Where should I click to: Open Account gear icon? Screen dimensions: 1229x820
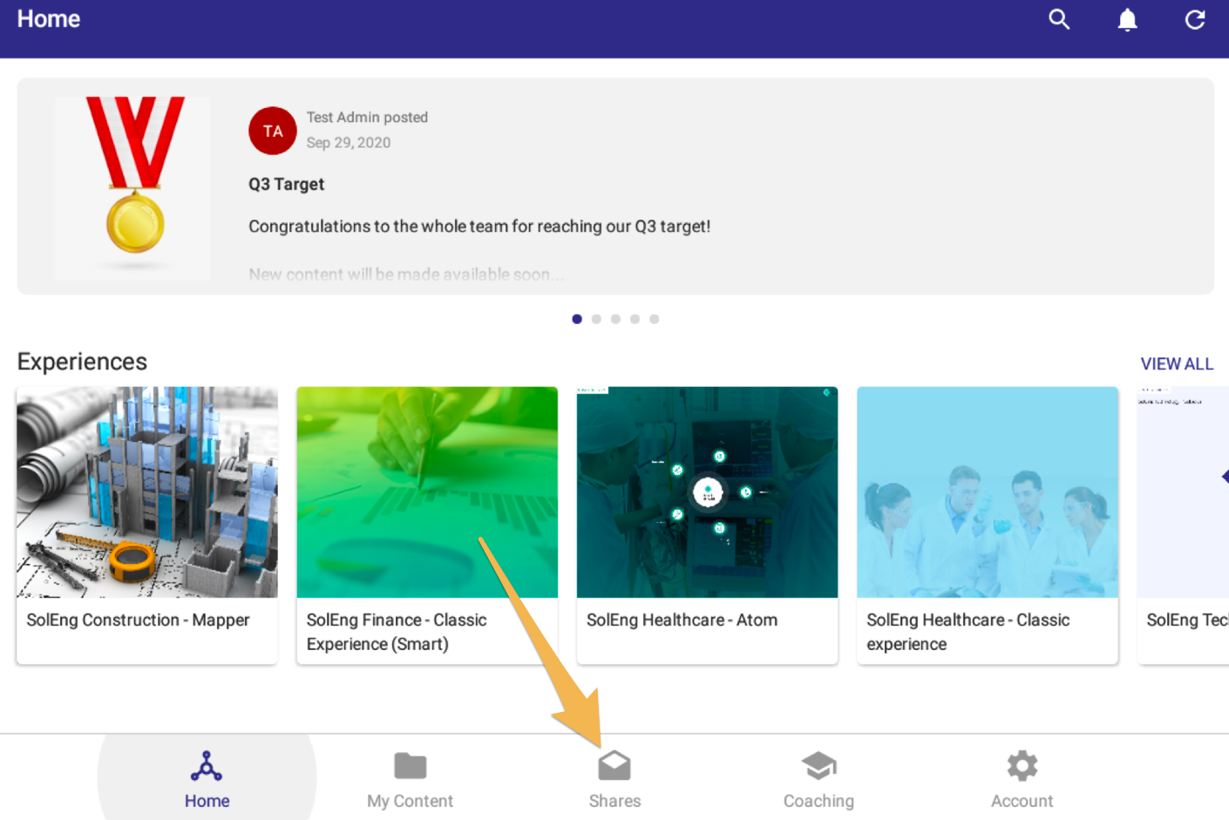[x=1022, y=766]
